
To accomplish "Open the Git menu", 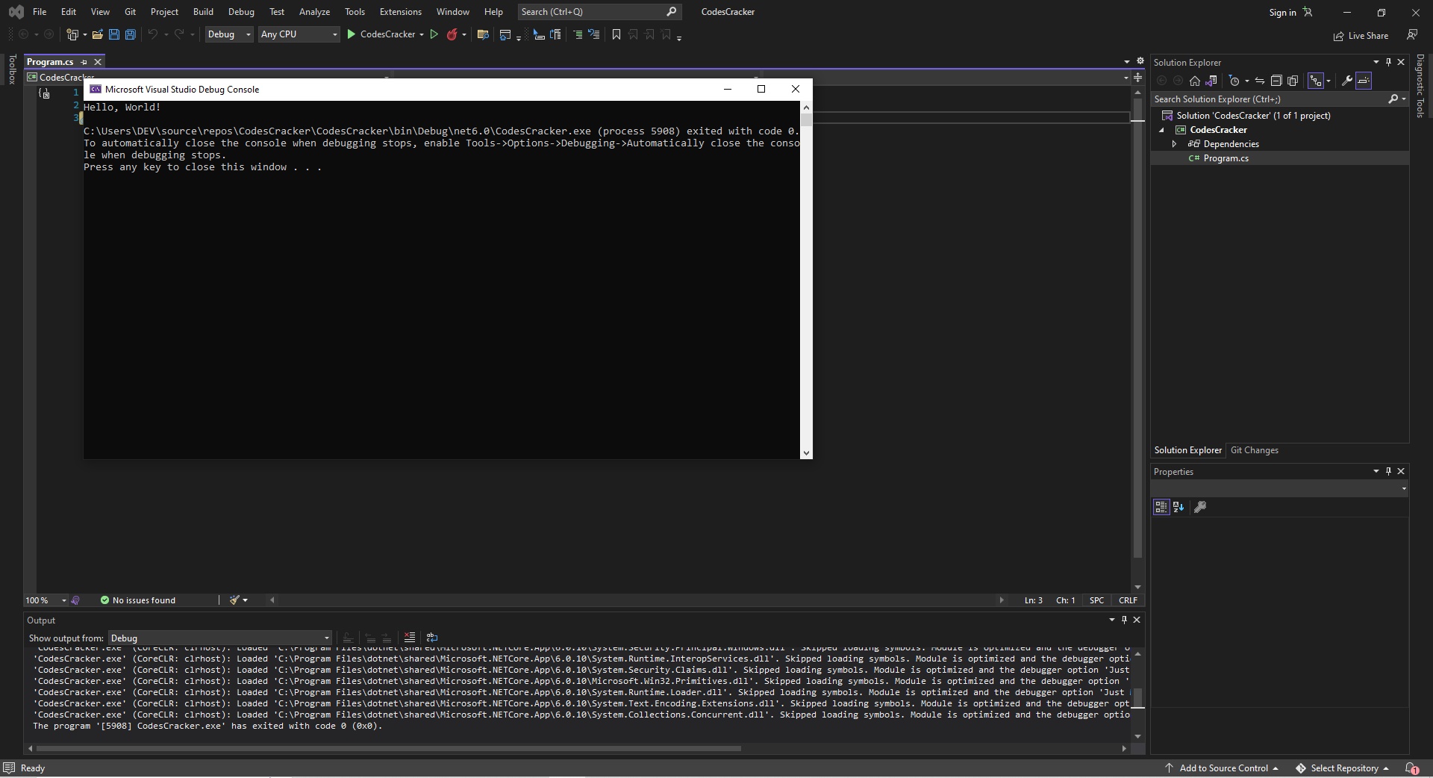I will tap(130, 12).
